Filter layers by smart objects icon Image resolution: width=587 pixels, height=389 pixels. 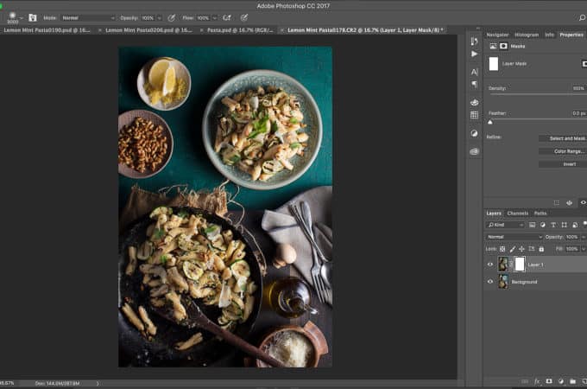(575, 225)
